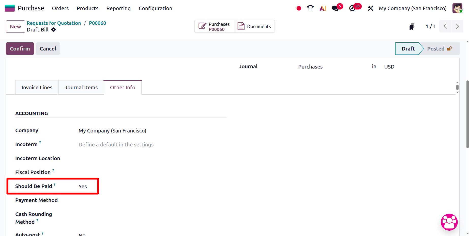469x236 pixels.
Task: Click the gear icon next to Draft Bill
Action: tap(53, 30)
